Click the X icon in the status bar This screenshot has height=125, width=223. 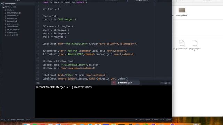coord(8,120)
